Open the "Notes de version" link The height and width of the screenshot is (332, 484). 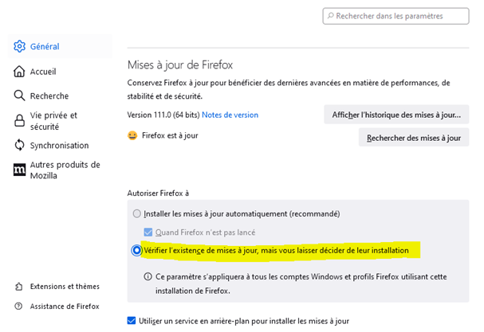(230, 115)
